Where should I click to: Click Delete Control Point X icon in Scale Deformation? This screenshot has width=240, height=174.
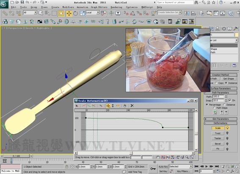(x=132, y=106)
